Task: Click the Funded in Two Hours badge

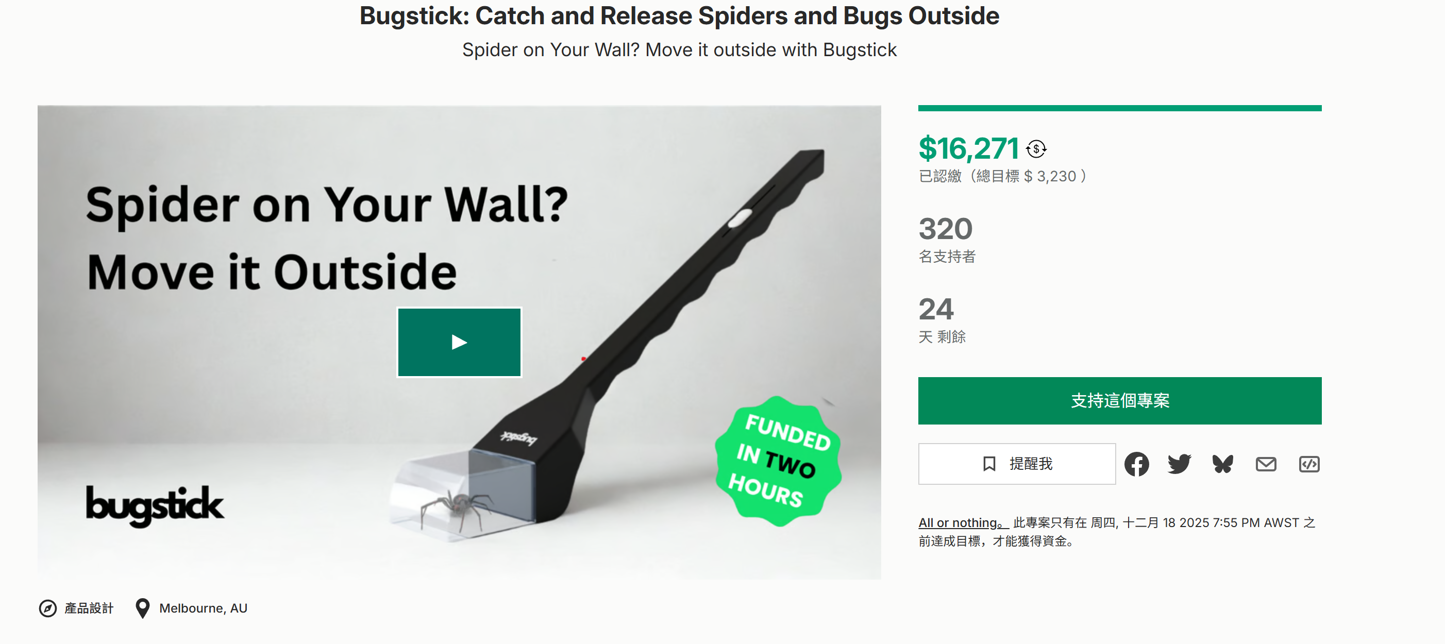Action: coord(778,461)
